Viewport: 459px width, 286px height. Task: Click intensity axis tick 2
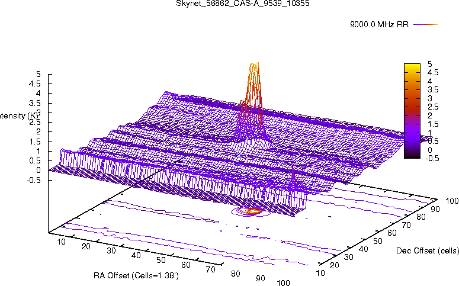tap(38, 131)
